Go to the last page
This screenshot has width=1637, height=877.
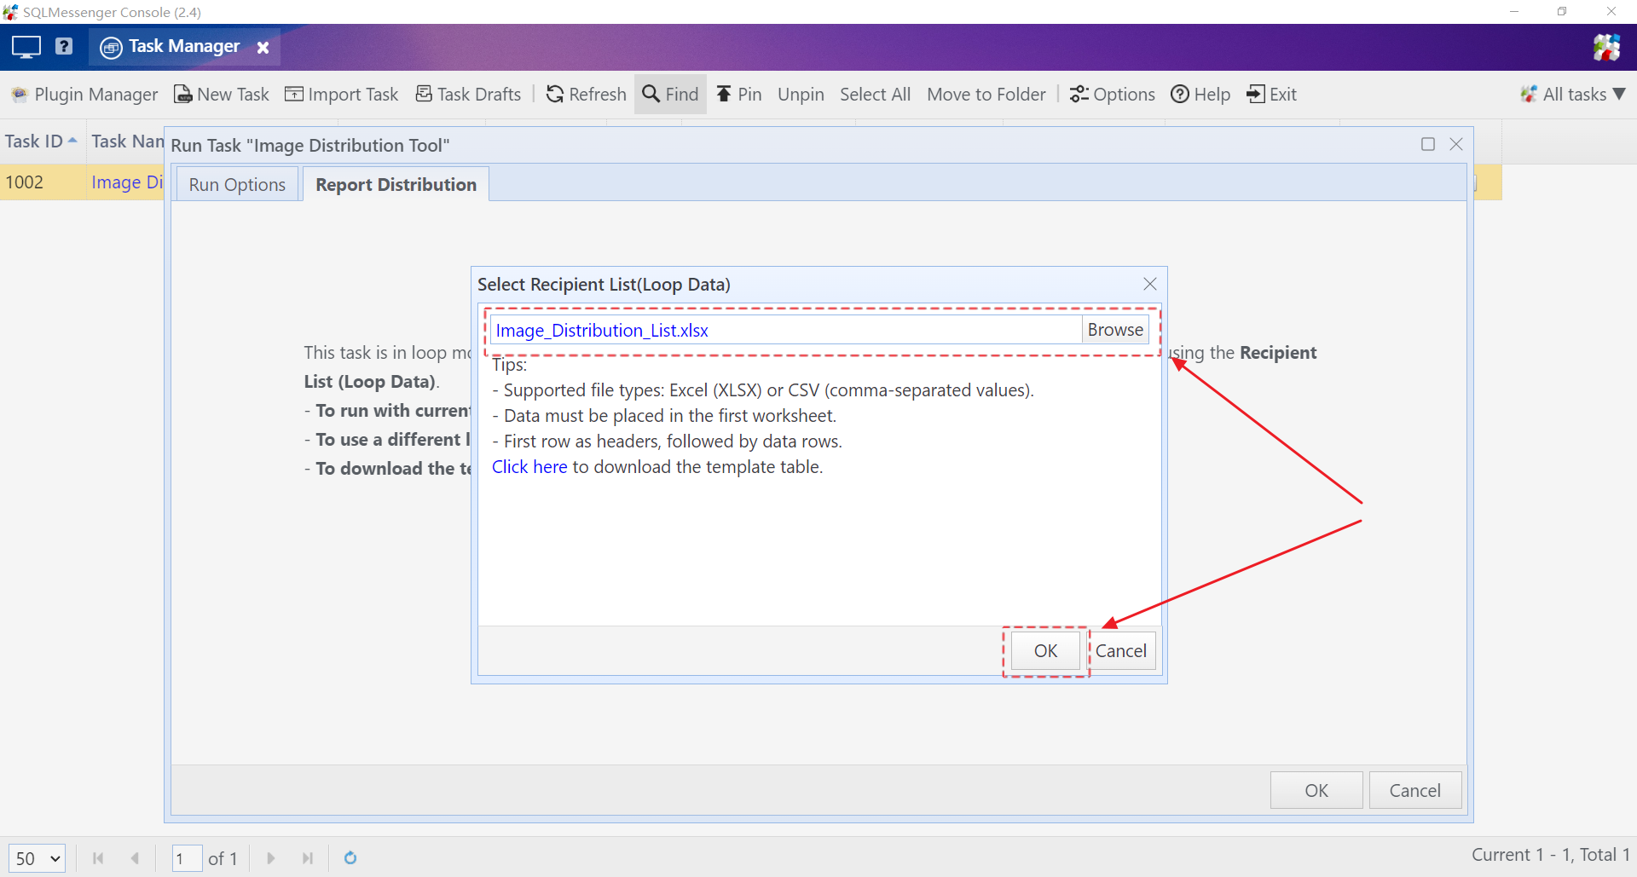[x=308, y=858]
